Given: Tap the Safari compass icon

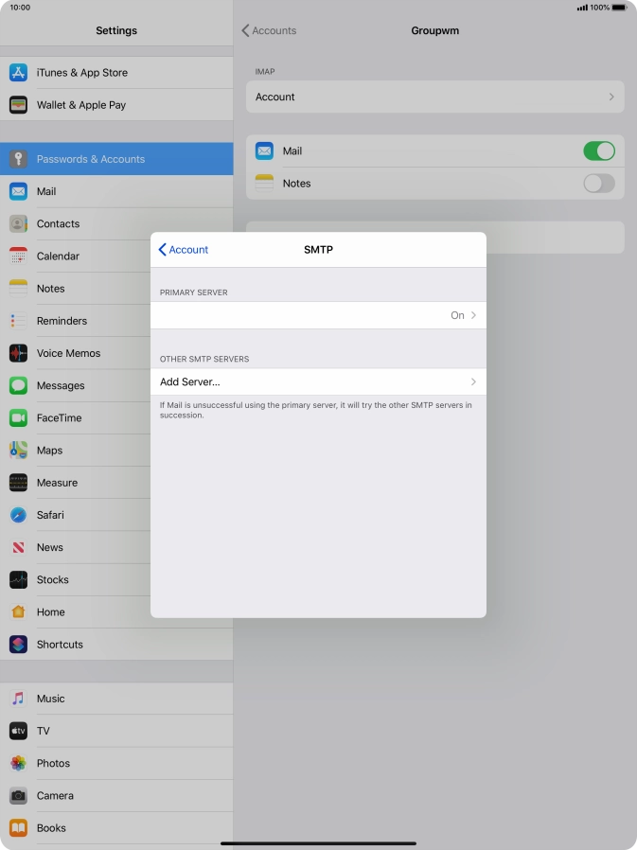Looking at the screenshot, I should 18,515.
